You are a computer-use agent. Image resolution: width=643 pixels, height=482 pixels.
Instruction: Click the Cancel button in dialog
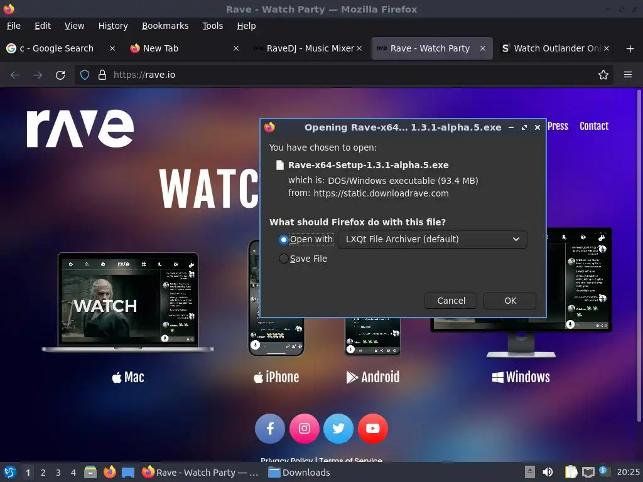coord(451,301)
